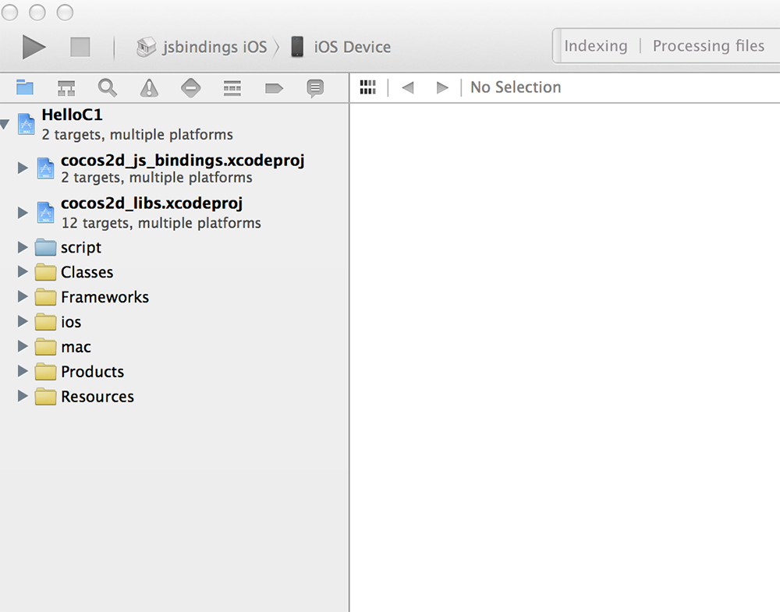Click the Stop button in the toolbar
Image resolution: width=780 pixels, height=612 pixels.
tap(80, 48)
